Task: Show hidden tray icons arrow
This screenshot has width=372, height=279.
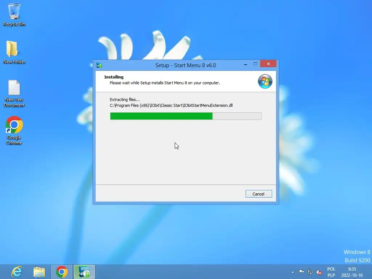Action: coord(292,272)
